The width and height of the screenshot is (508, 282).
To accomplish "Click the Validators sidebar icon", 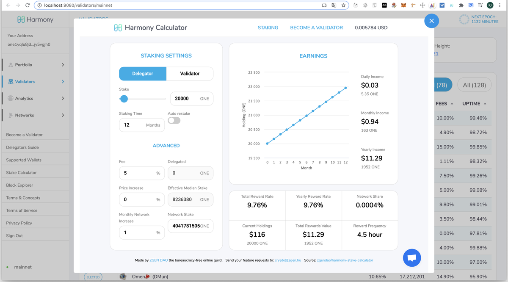I will click(11, 81).
